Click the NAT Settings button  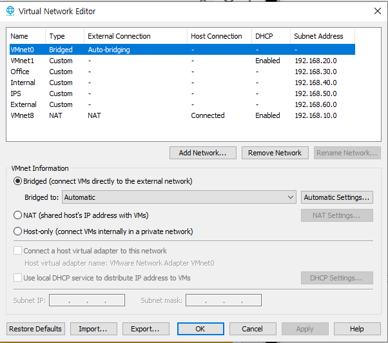click(x=337, y=215)
